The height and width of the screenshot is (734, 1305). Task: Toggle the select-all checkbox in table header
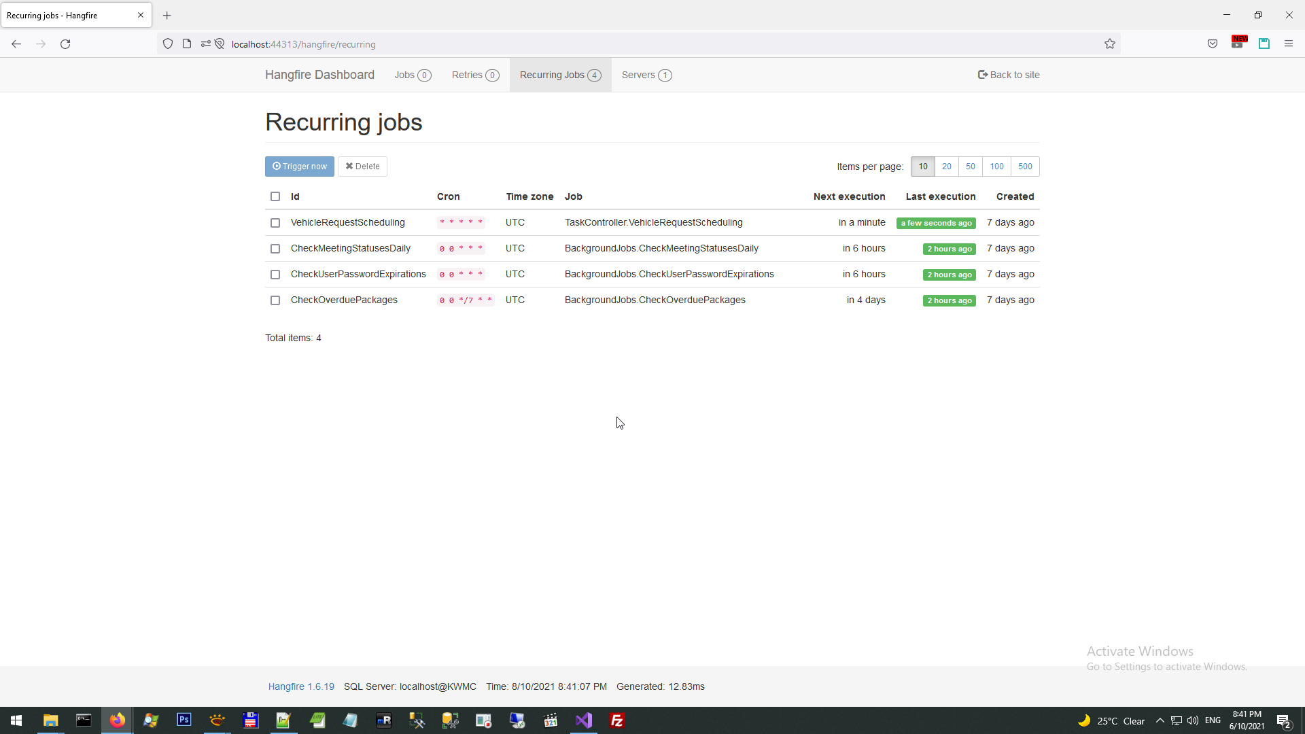click(275, 196)
